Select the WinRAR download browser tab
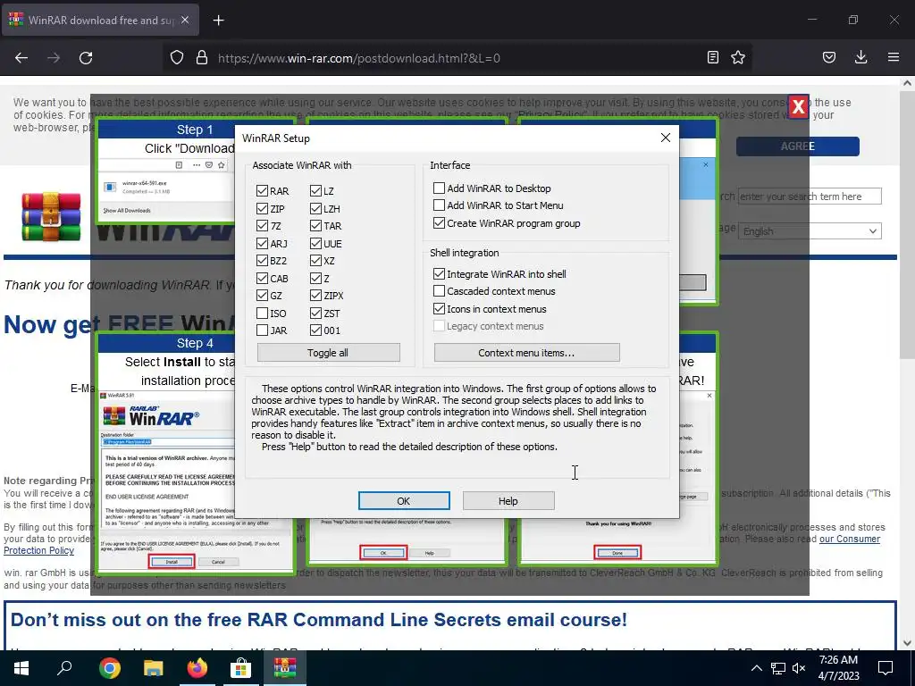Viewport: 915px width, 686px height. (100, 21)
